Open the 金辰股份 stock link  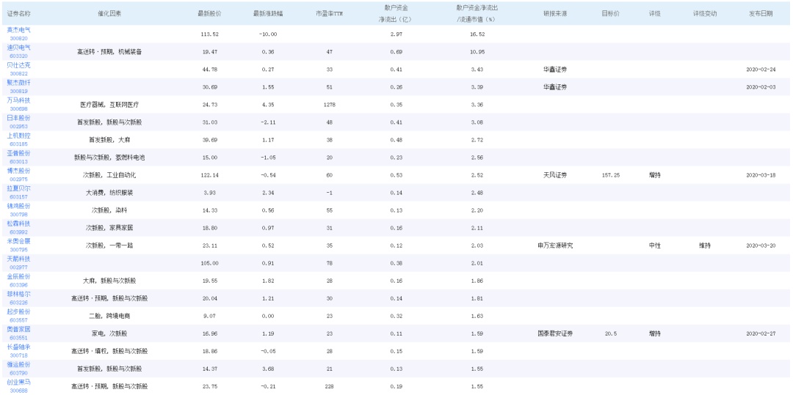18,276
